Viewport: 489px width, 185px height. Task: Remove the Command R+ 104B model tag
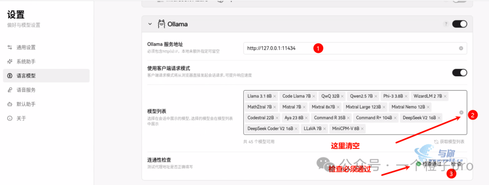point(395,118)
